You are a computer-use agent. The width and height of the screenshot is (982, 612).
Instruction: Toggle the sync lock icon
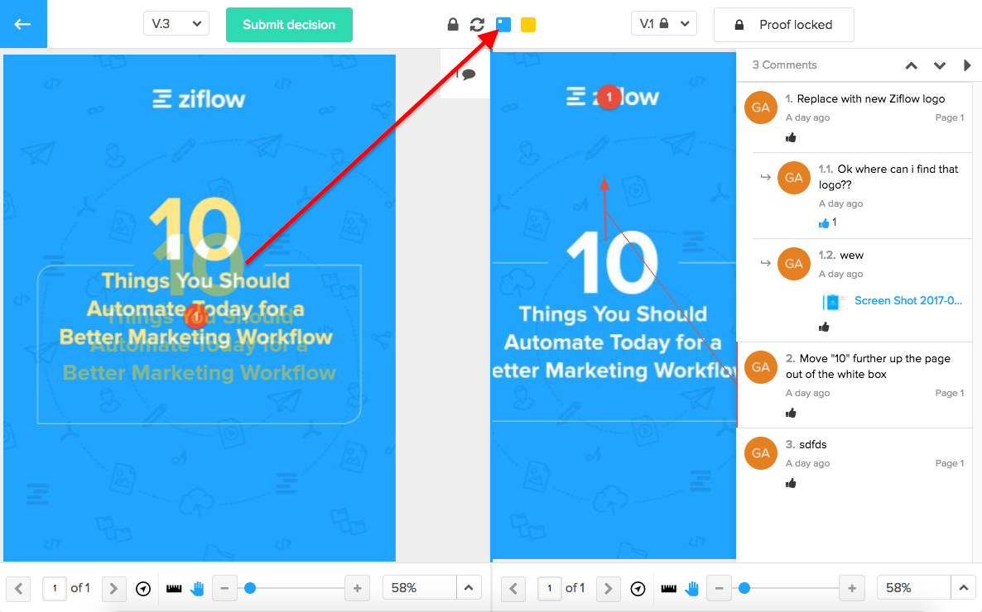pos(453,25)
